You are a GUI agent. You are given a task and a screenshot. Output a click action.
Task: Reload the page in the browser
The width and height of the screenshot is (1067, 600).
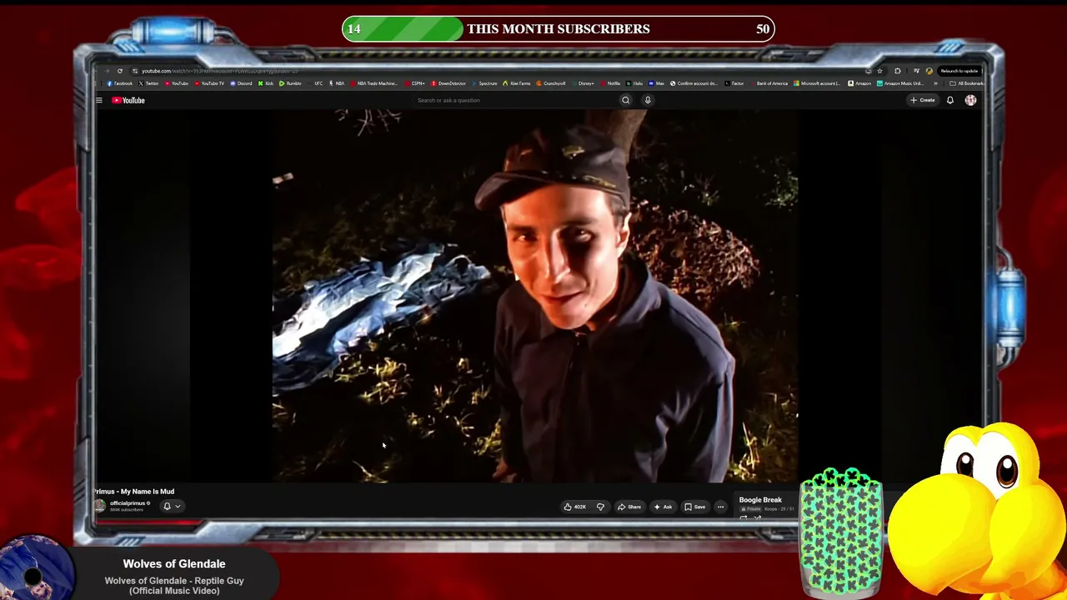pos(120,71)
